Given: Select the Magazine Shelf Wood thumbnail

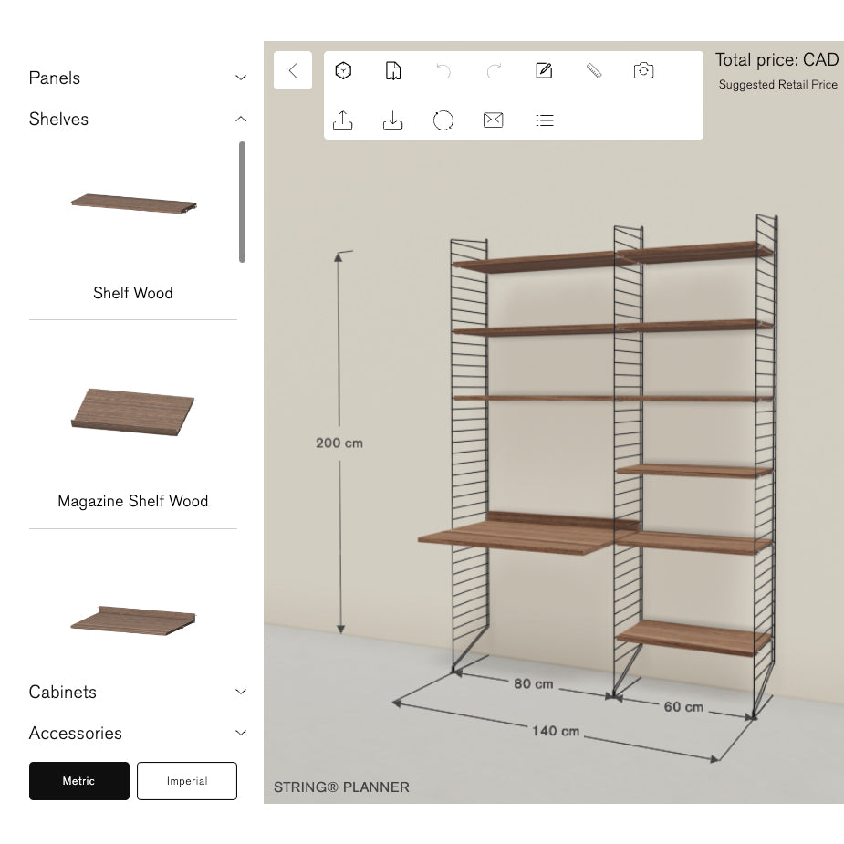Looking at the screenshot, I should (x=133, y=412).
